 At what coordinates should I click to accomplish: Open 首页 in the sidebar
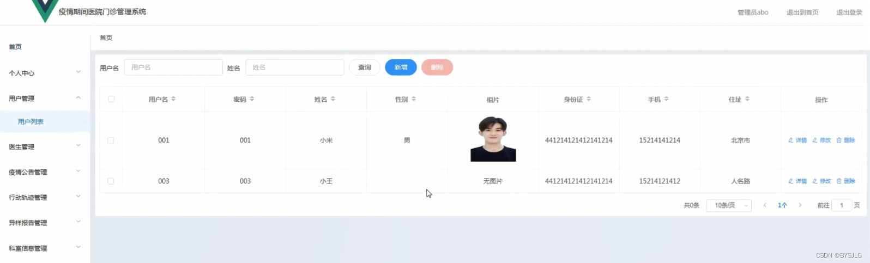[x=15, y=47]
